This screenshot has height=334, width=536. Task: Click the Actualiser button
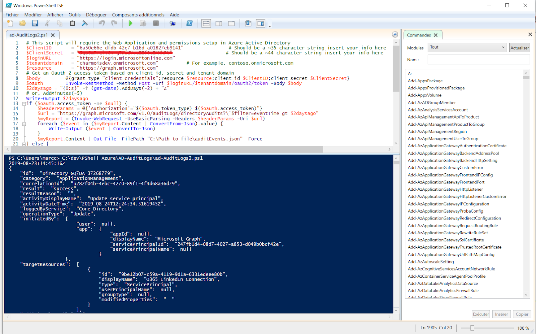pyautogui.click(x=519, y=47)
